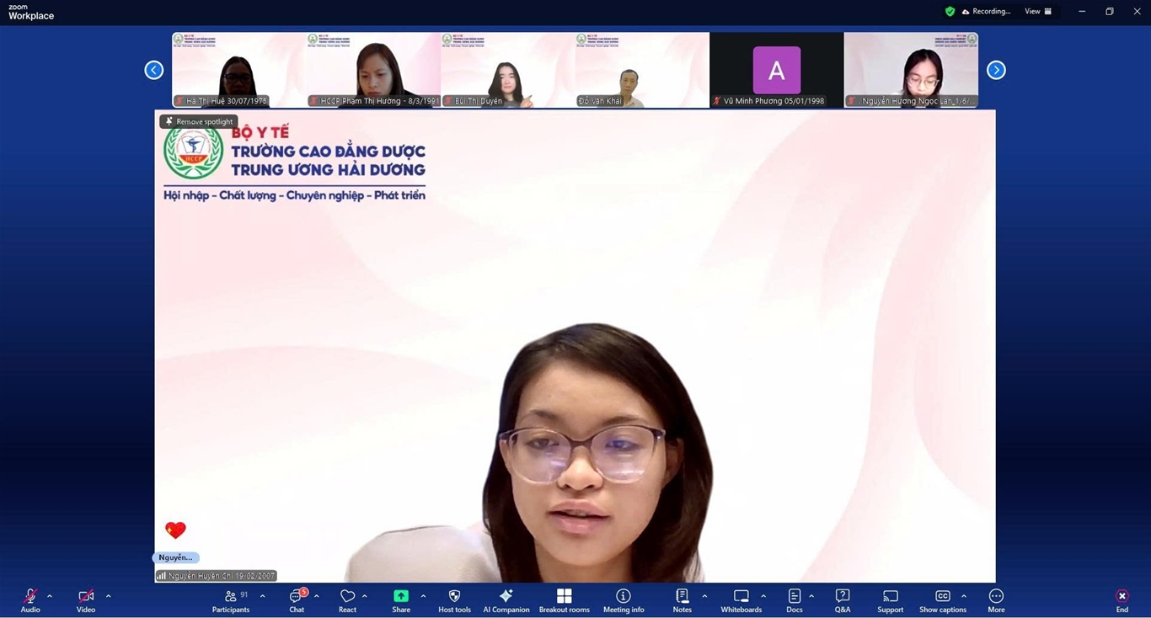This screenshot has width=1151, height=618.
Task: Turn on camera with the Video icon
Action: (85, 597)
